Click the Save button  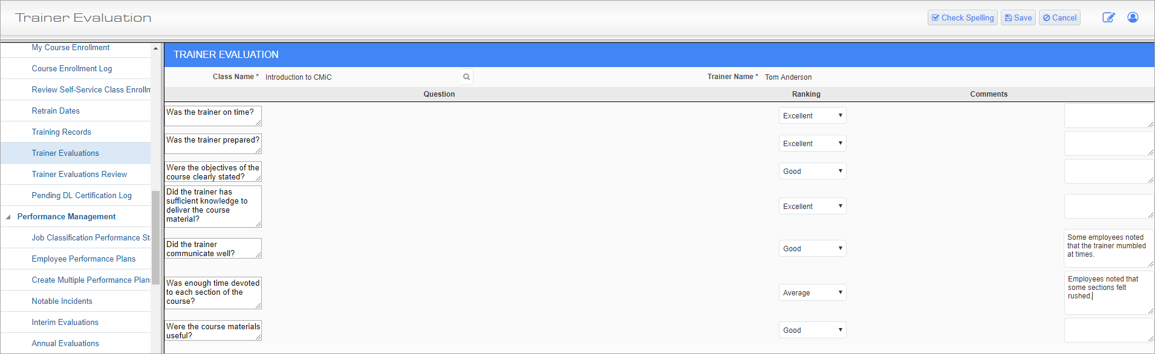pyautogui.click(x=1018, y=18)
